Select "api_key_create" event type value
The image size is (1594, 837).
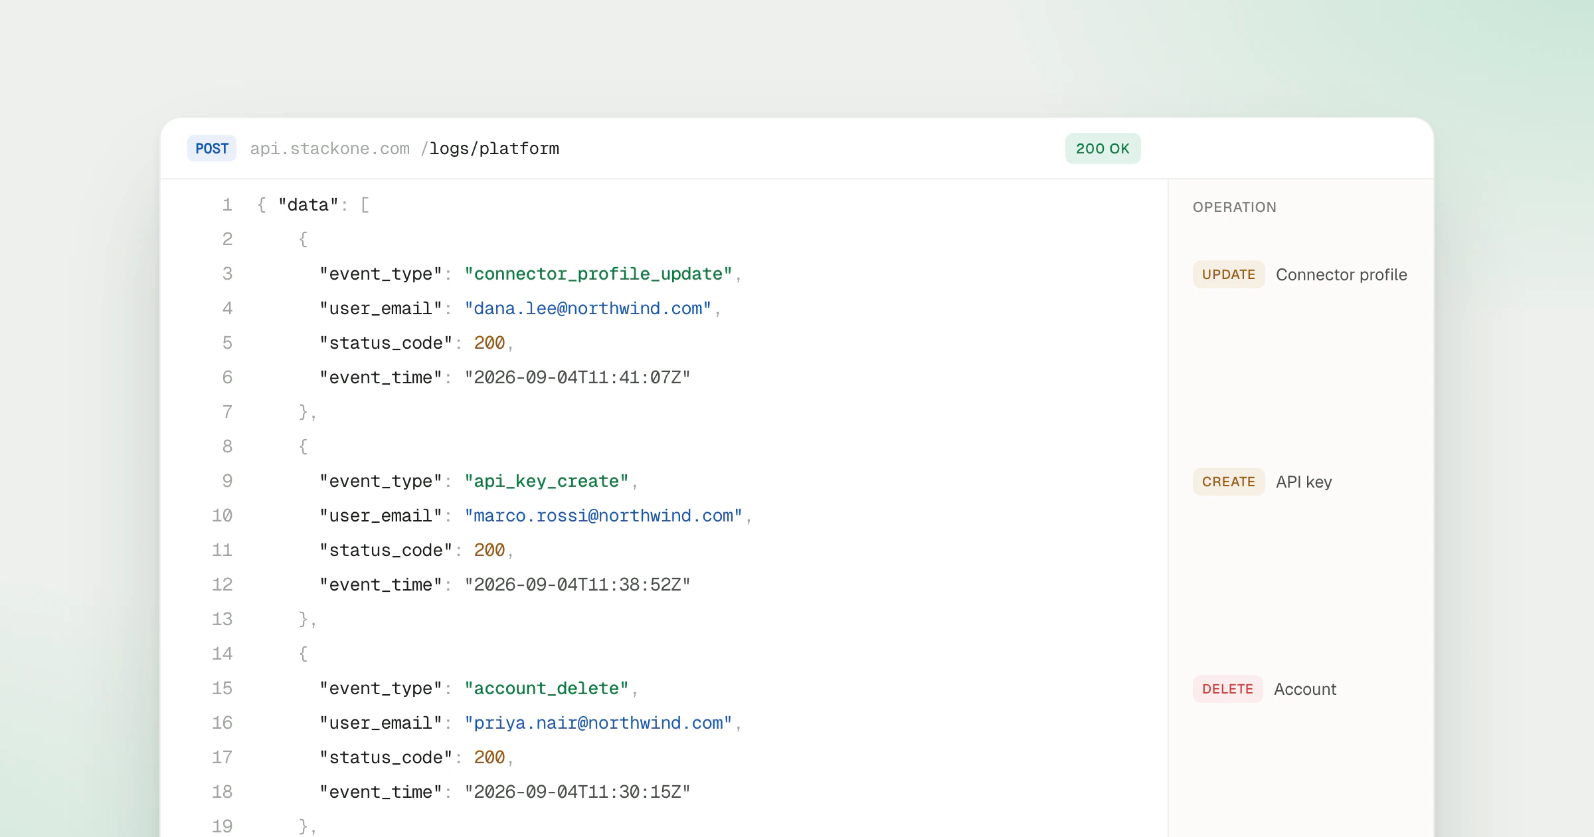click(x=547, y=481)
